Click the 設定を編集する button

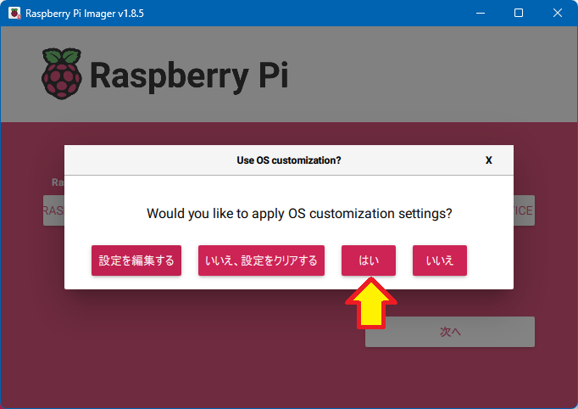click(x=136, y=261)
